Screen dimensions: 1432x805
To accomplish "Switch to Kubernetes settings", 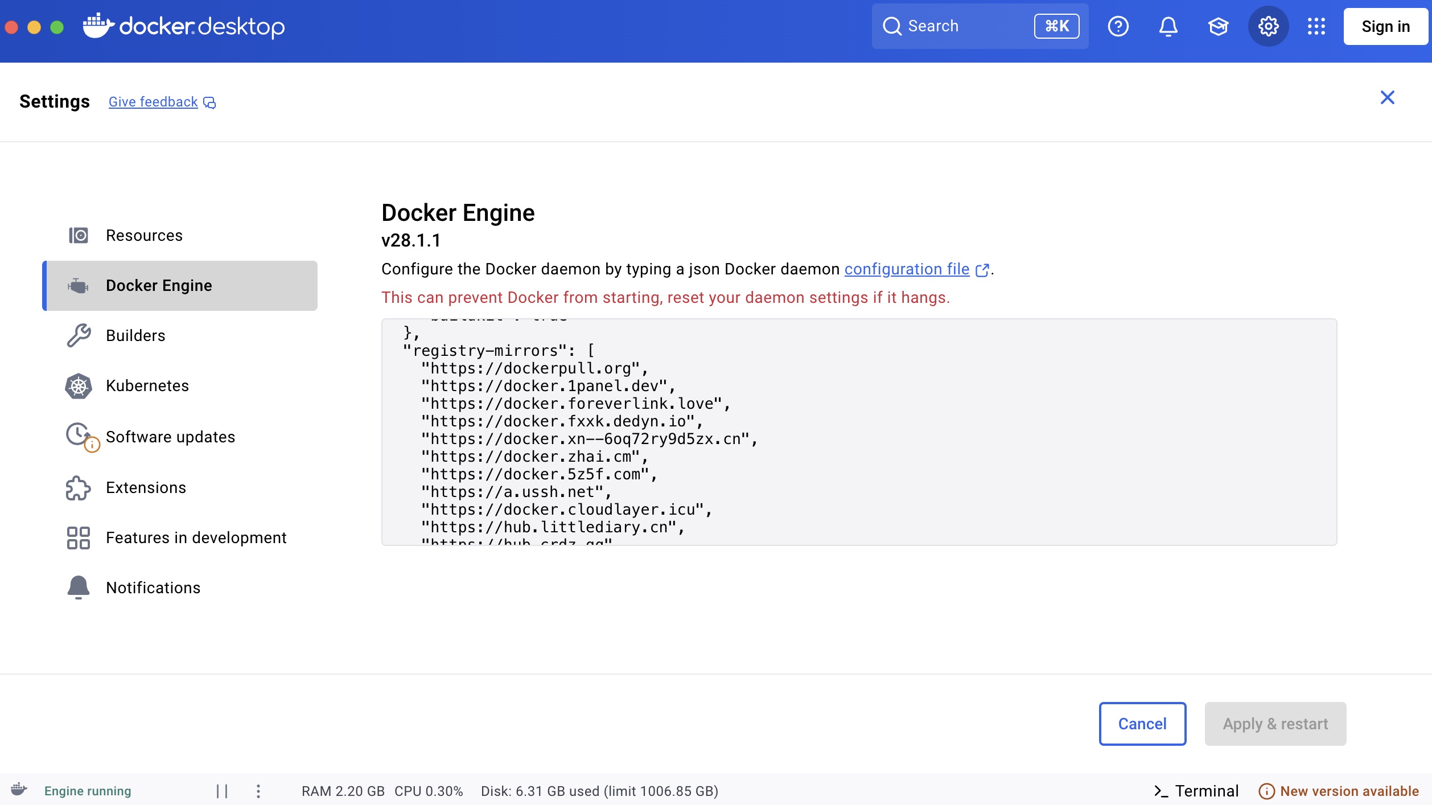I will click(147, 385).
